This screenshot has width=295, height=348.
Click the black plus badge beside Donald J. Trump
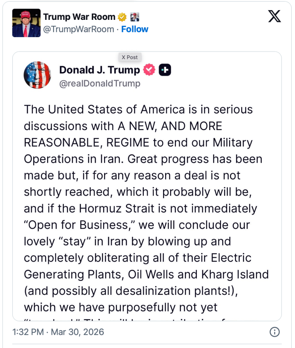click(x=165, y=70)
